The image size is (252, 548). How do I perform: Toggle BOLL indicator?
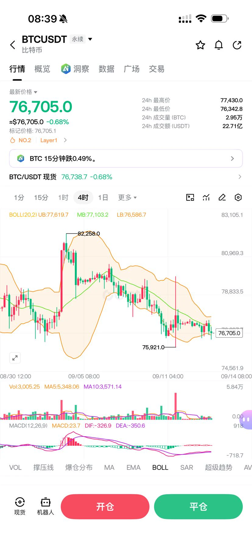[x=160, y=468]
